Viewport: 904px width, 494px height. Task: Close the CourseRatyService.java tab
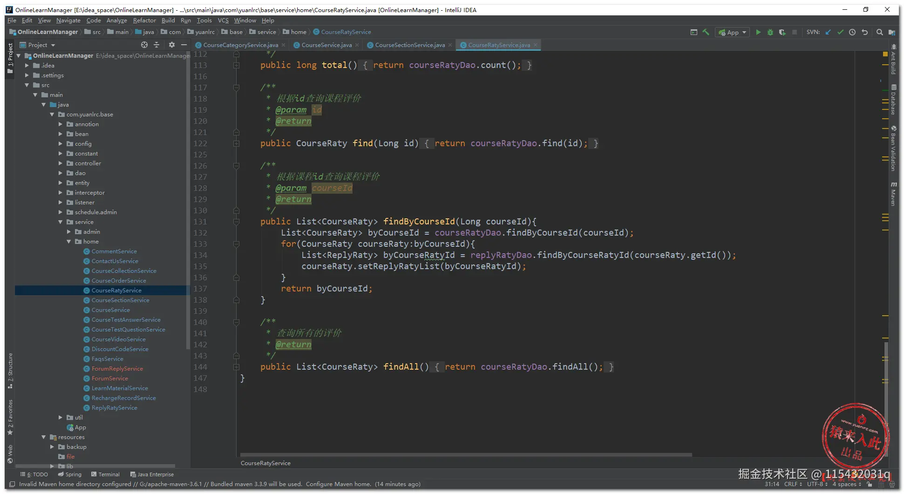coord(536,45)
